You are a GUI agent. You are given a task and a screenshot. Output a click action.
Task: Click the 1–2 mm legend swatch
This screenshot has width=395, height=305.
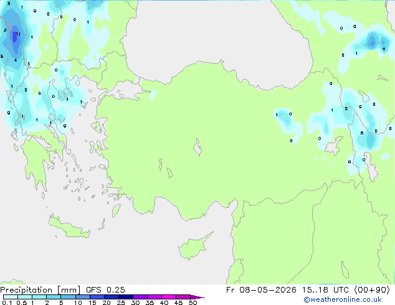tap(39, 297)
